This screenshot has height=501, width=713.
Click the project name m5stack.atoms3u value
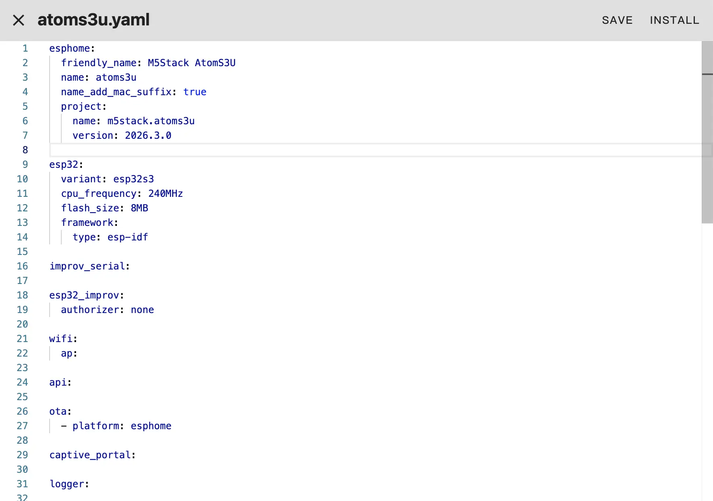point(151,121)
